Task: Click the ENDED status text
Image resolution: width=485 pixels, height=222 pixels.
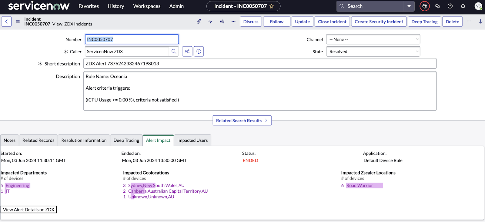Action: click(x=250, y=161)
